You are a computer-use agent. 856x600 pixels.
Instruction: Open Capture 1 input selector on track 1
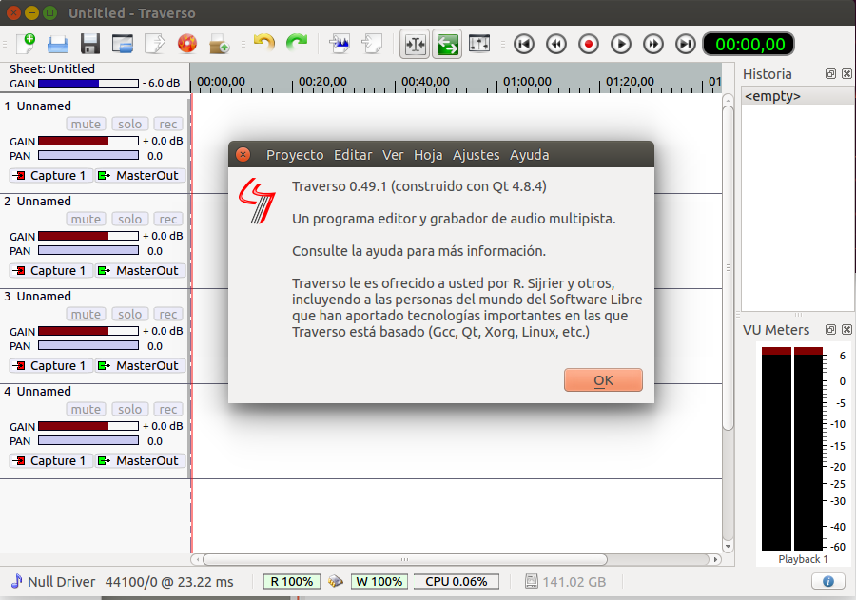(x=50, y=175)
